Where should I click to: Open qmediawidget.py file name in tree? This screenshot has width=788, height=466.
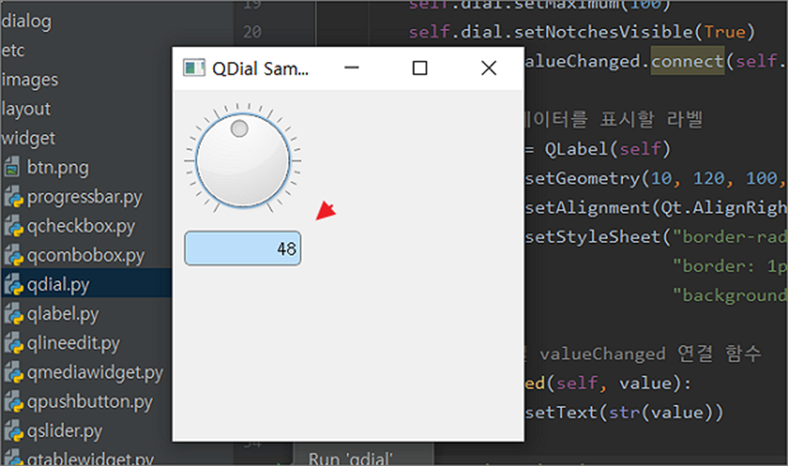[95, 373]
